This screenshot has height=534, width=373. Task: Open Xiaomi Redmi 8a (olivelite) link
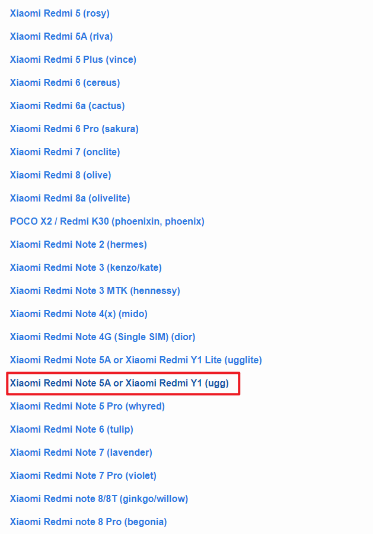(x=70, y=199)
